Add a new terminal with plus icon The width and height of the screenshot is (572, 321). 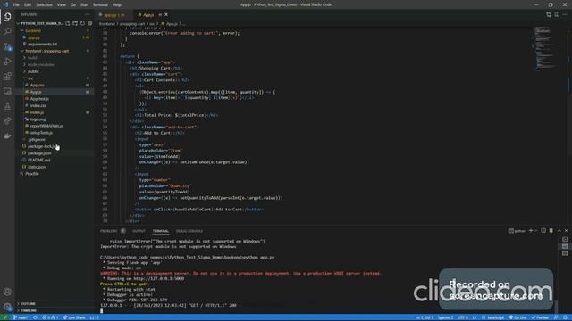[x=531, y=231]
